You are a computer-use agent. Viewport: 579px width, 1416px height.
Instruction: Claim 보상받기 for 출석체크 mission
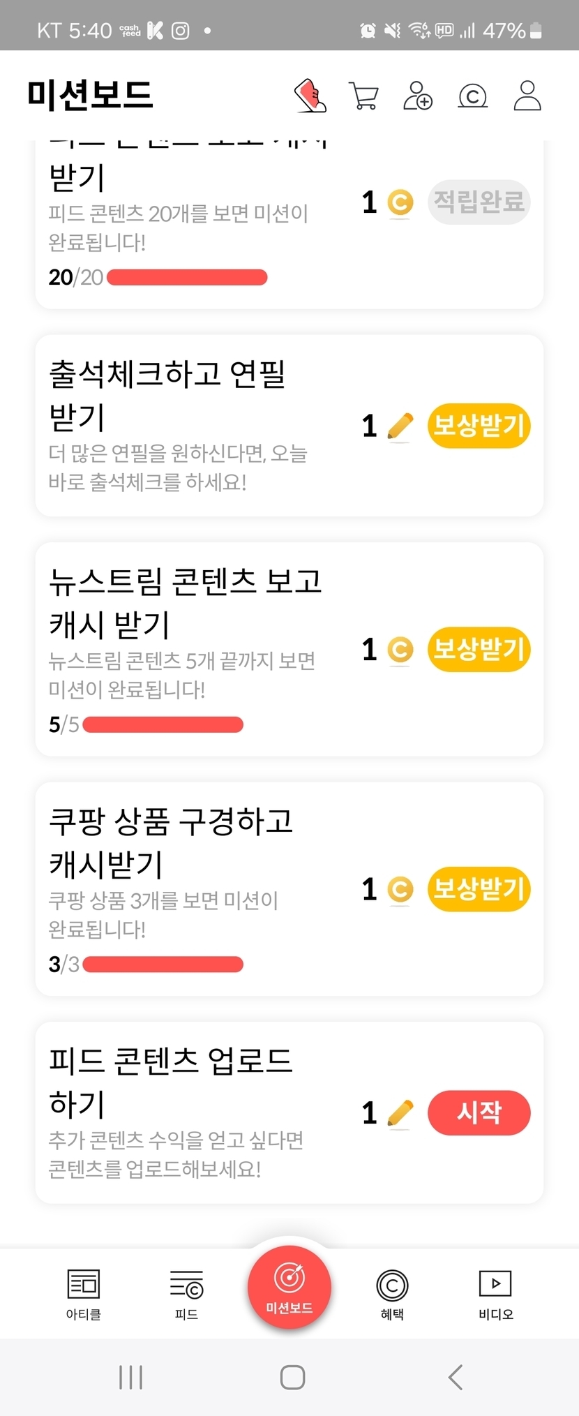point(479,426)
